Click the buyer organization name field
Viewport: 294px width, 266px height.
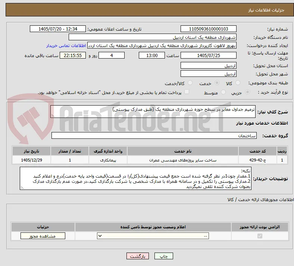[x=153, y=37]
